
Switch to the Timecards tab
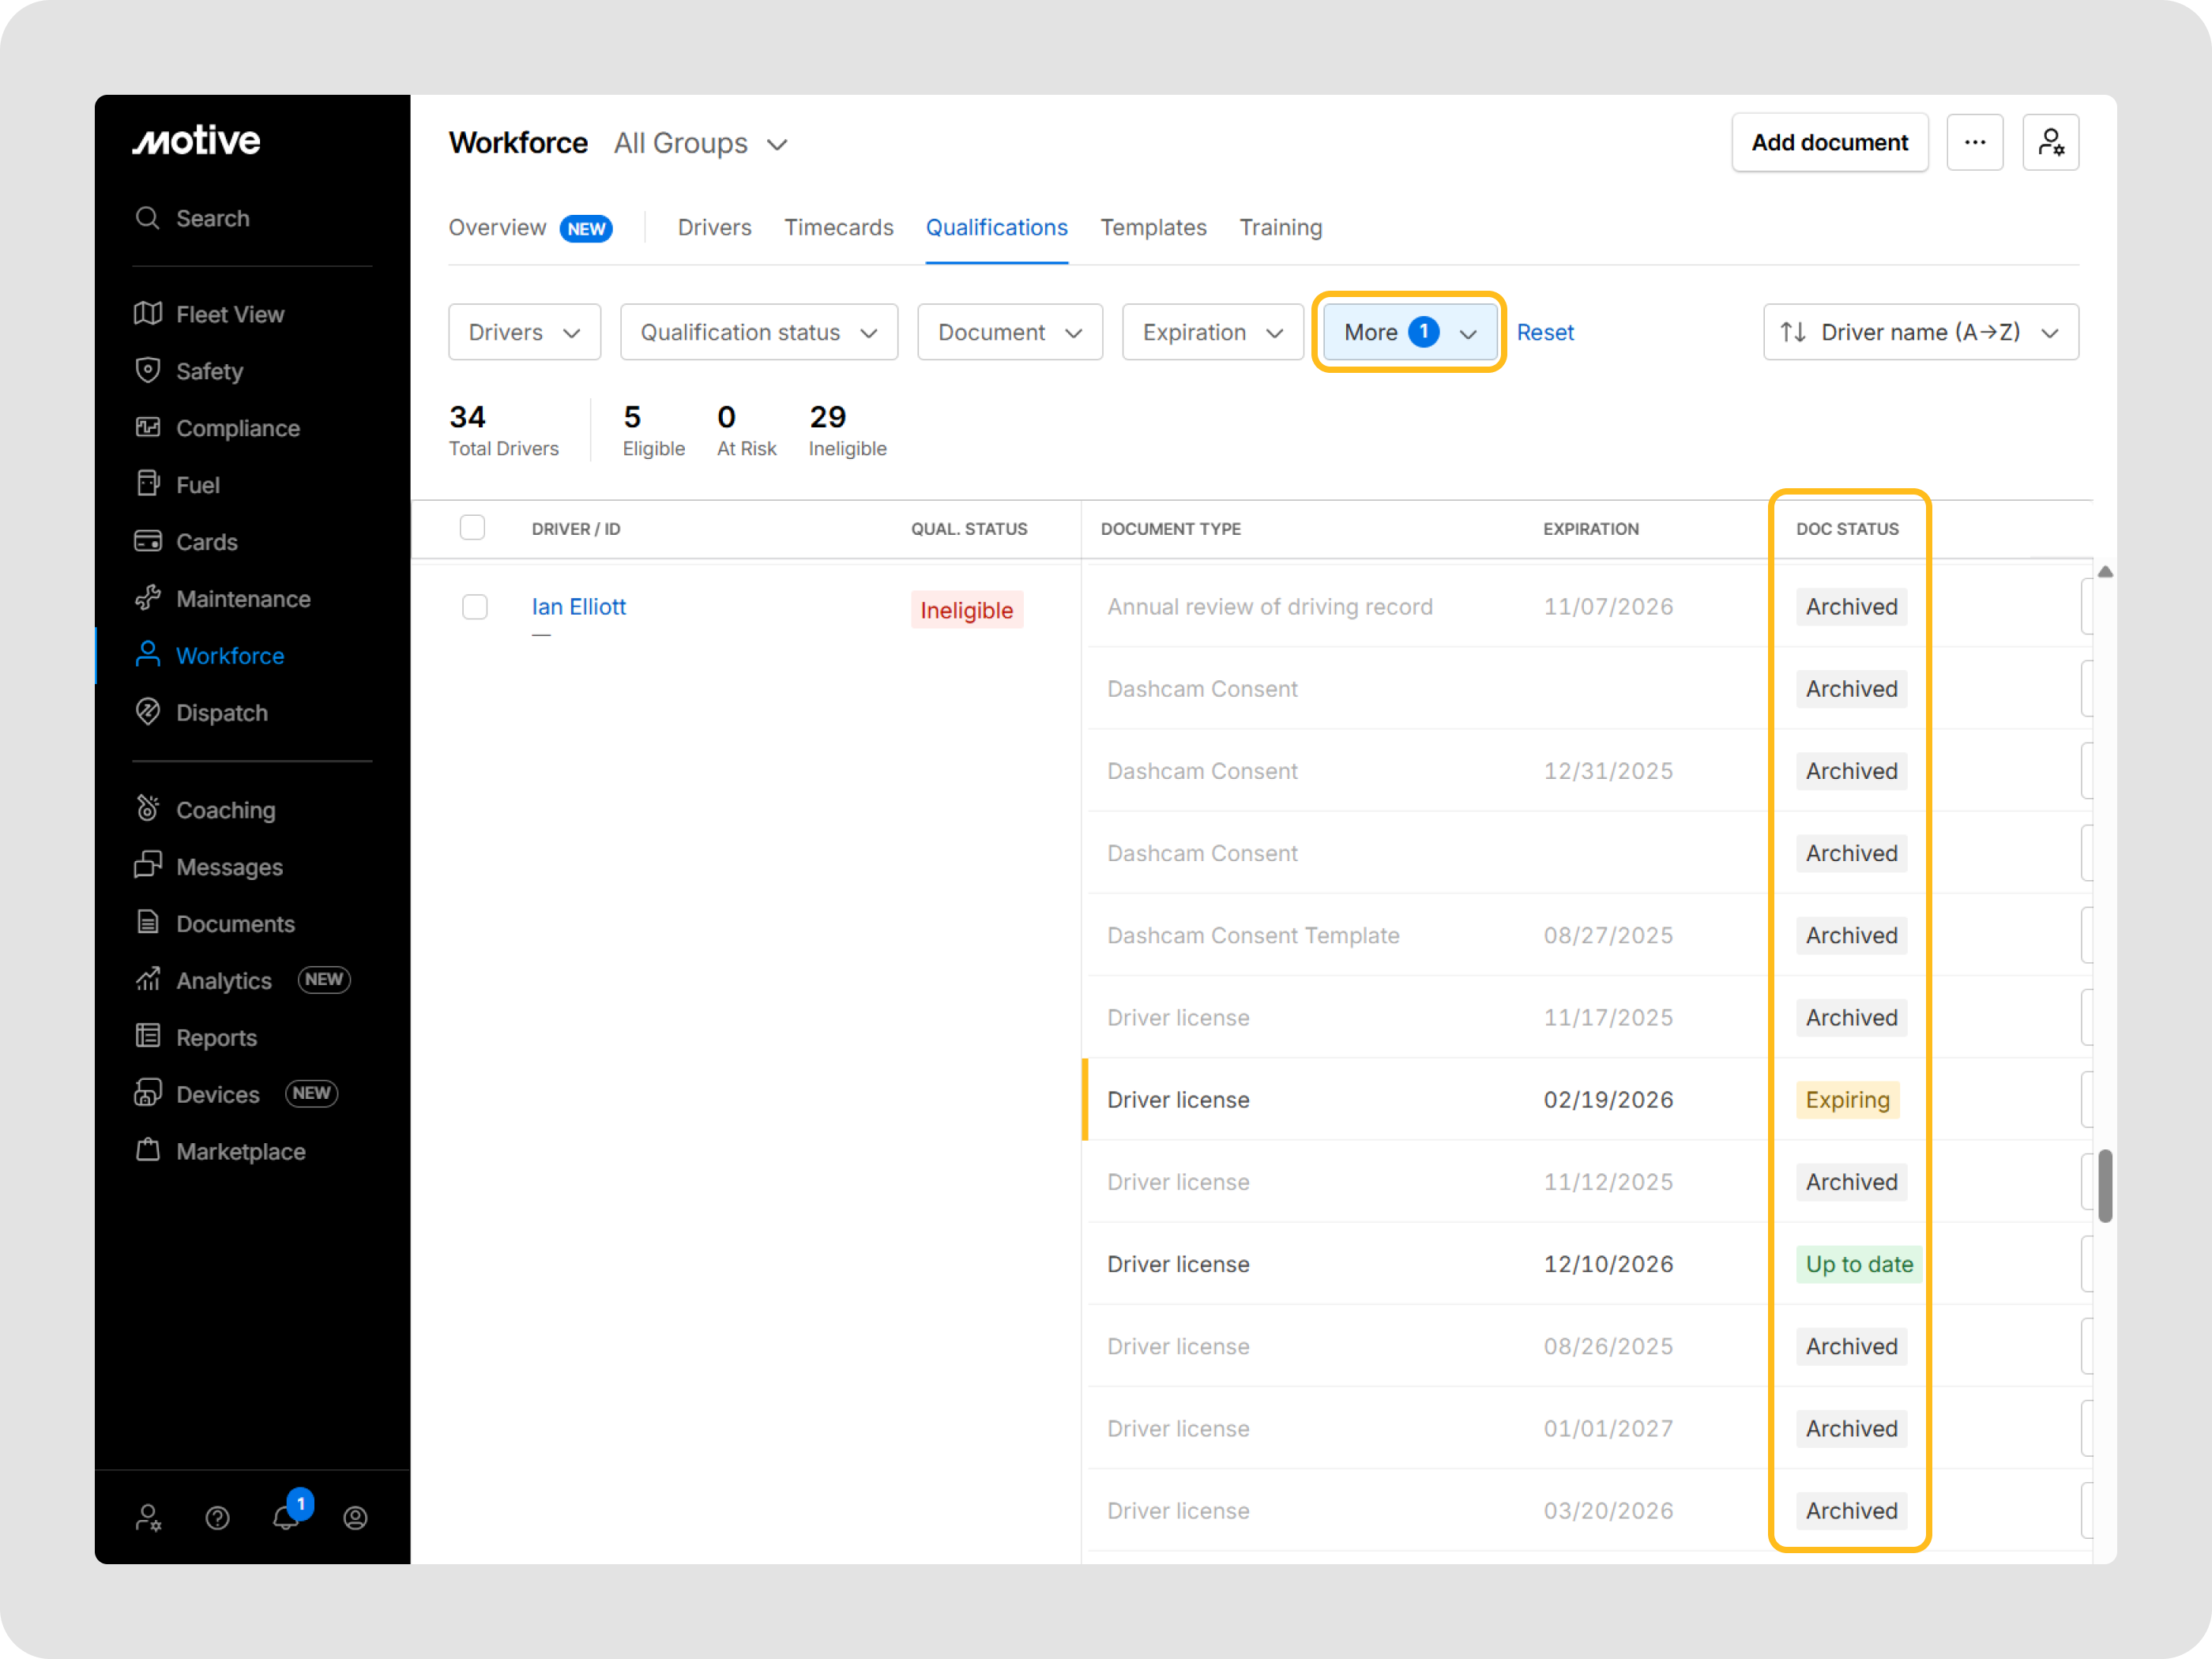[x=838, y=228]
